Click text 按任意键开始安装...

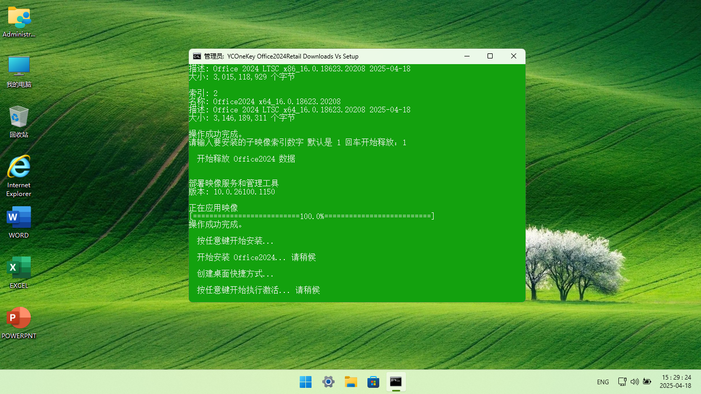click(x=236, y=241)
